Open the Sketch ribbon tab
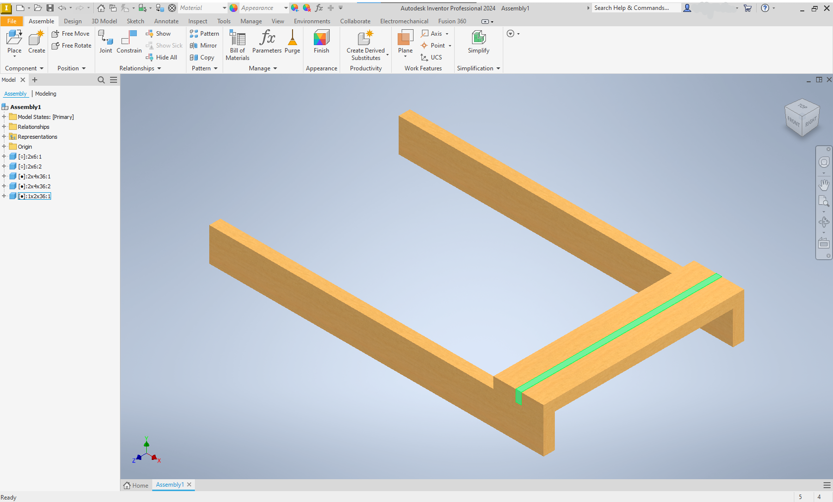833x502 pixels. (135, 21)
